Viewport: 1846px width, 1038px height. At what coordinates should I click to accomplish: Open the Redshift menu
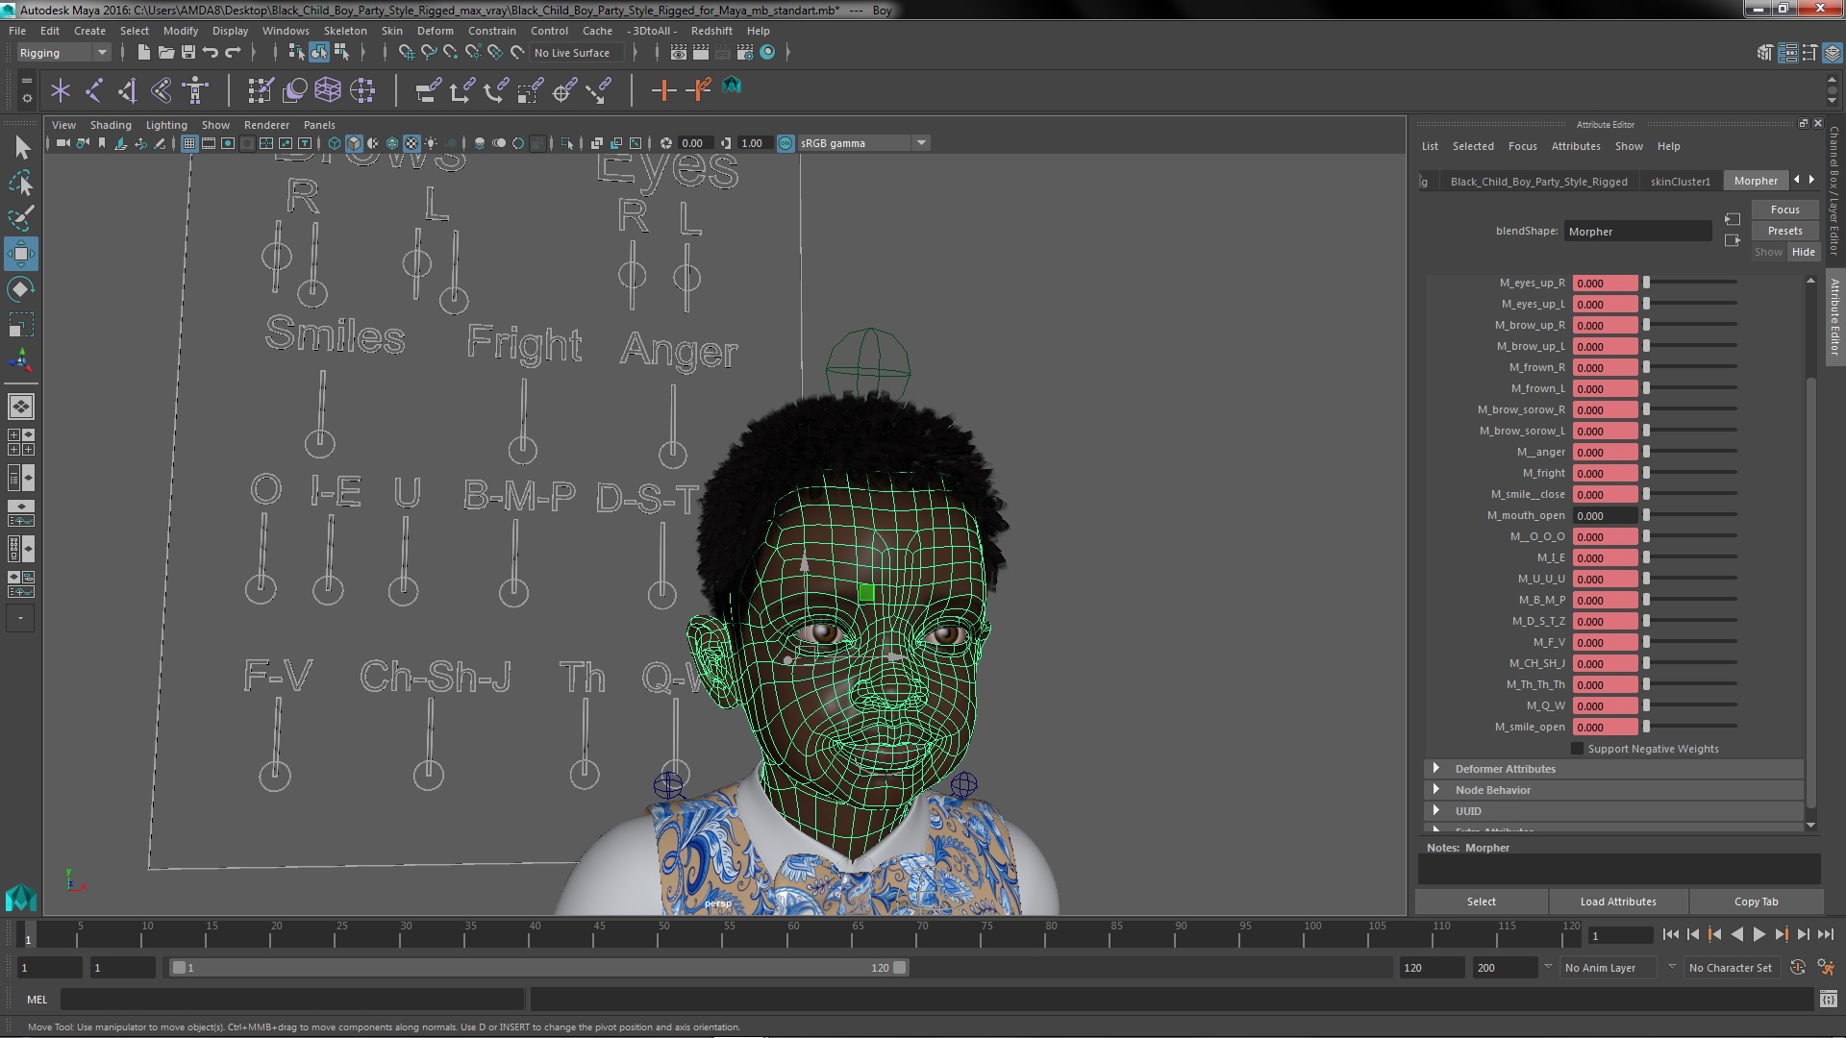(x=711, y=31)
